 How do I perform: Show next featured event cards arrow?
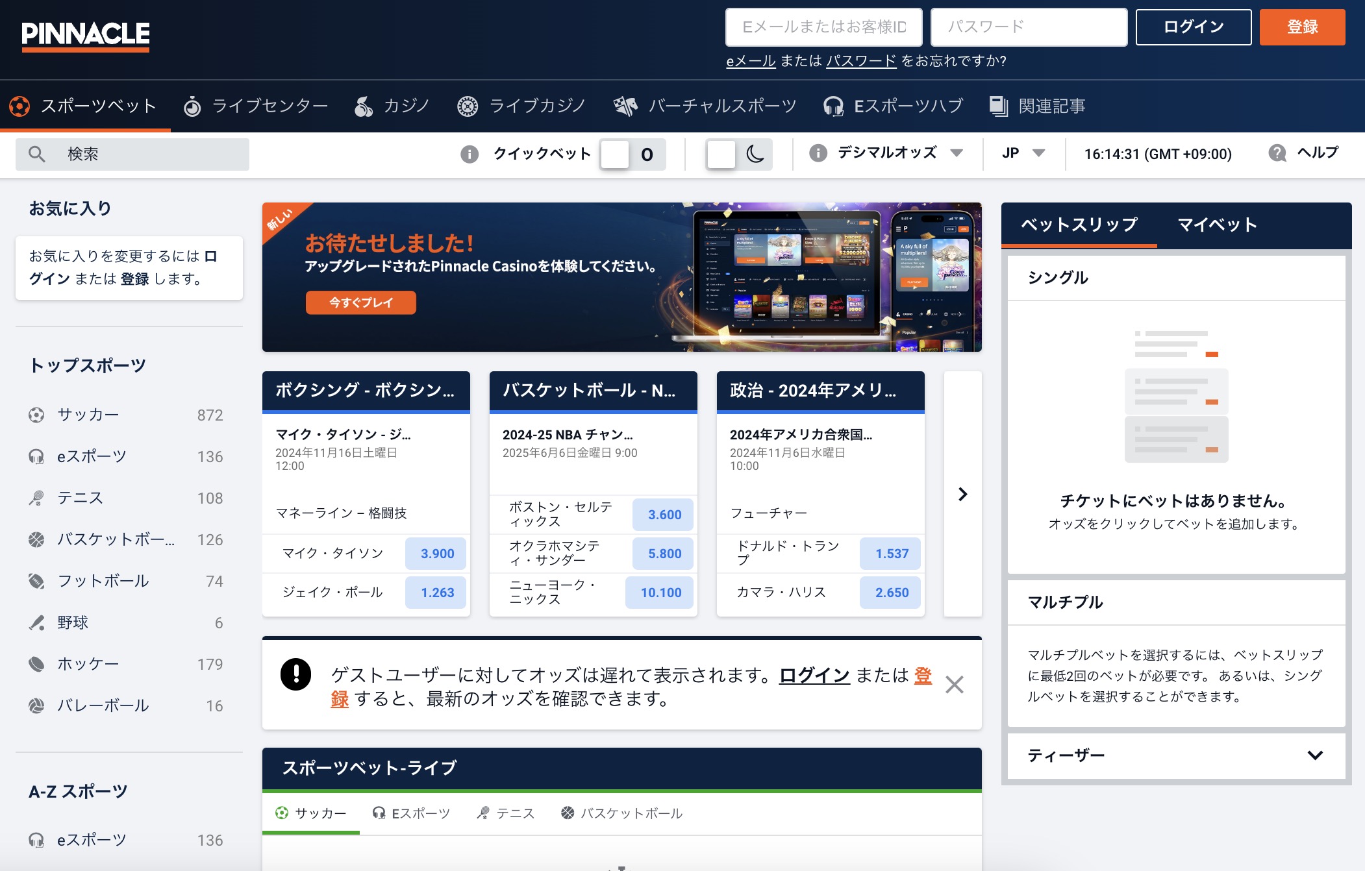[963, 494]
